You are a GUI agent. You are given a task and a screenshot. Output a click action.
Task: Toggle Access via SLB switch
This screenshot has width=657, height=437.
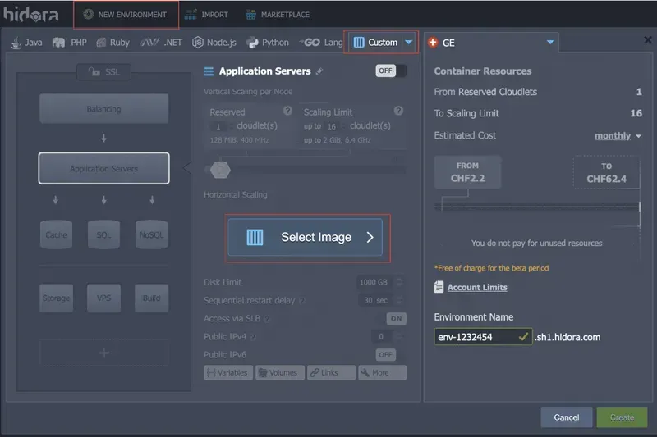396,318
